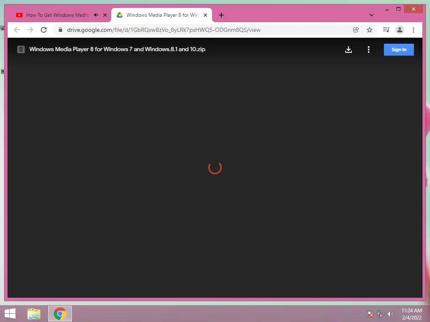Open Chrome three-dot settings menu
430x322 pixels.
pyautogui.click(x=413, y=30)
